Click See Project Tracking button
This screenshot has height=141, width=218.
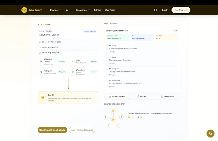click(82, 130)
